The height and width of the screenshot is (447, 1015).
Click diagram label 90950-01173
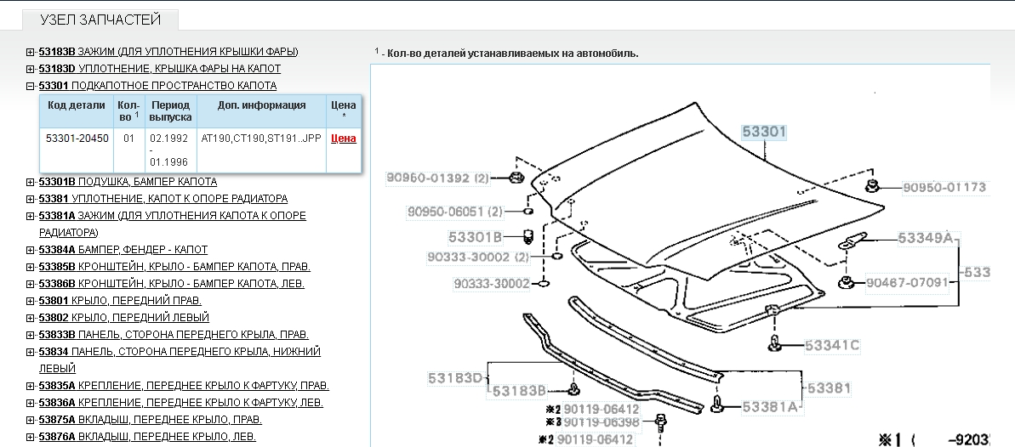[944, 187]
